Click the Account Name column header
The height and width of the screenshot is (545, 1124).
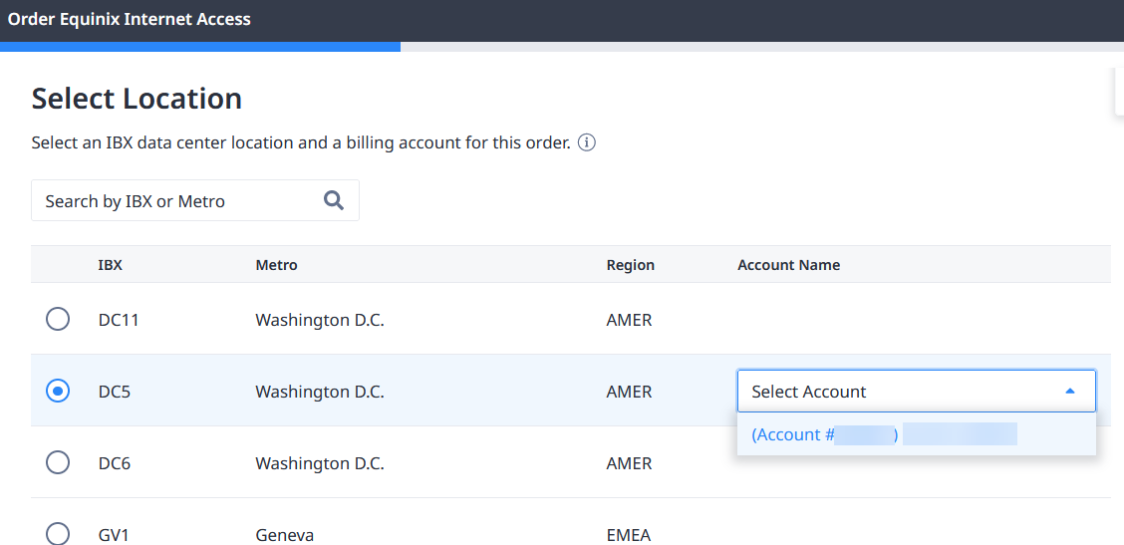coord(788,265)
